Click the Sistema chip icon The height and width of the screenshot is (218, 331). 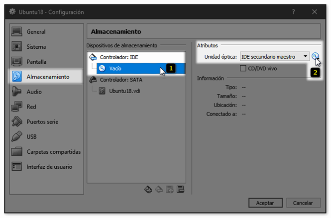[x=17, y=47]
